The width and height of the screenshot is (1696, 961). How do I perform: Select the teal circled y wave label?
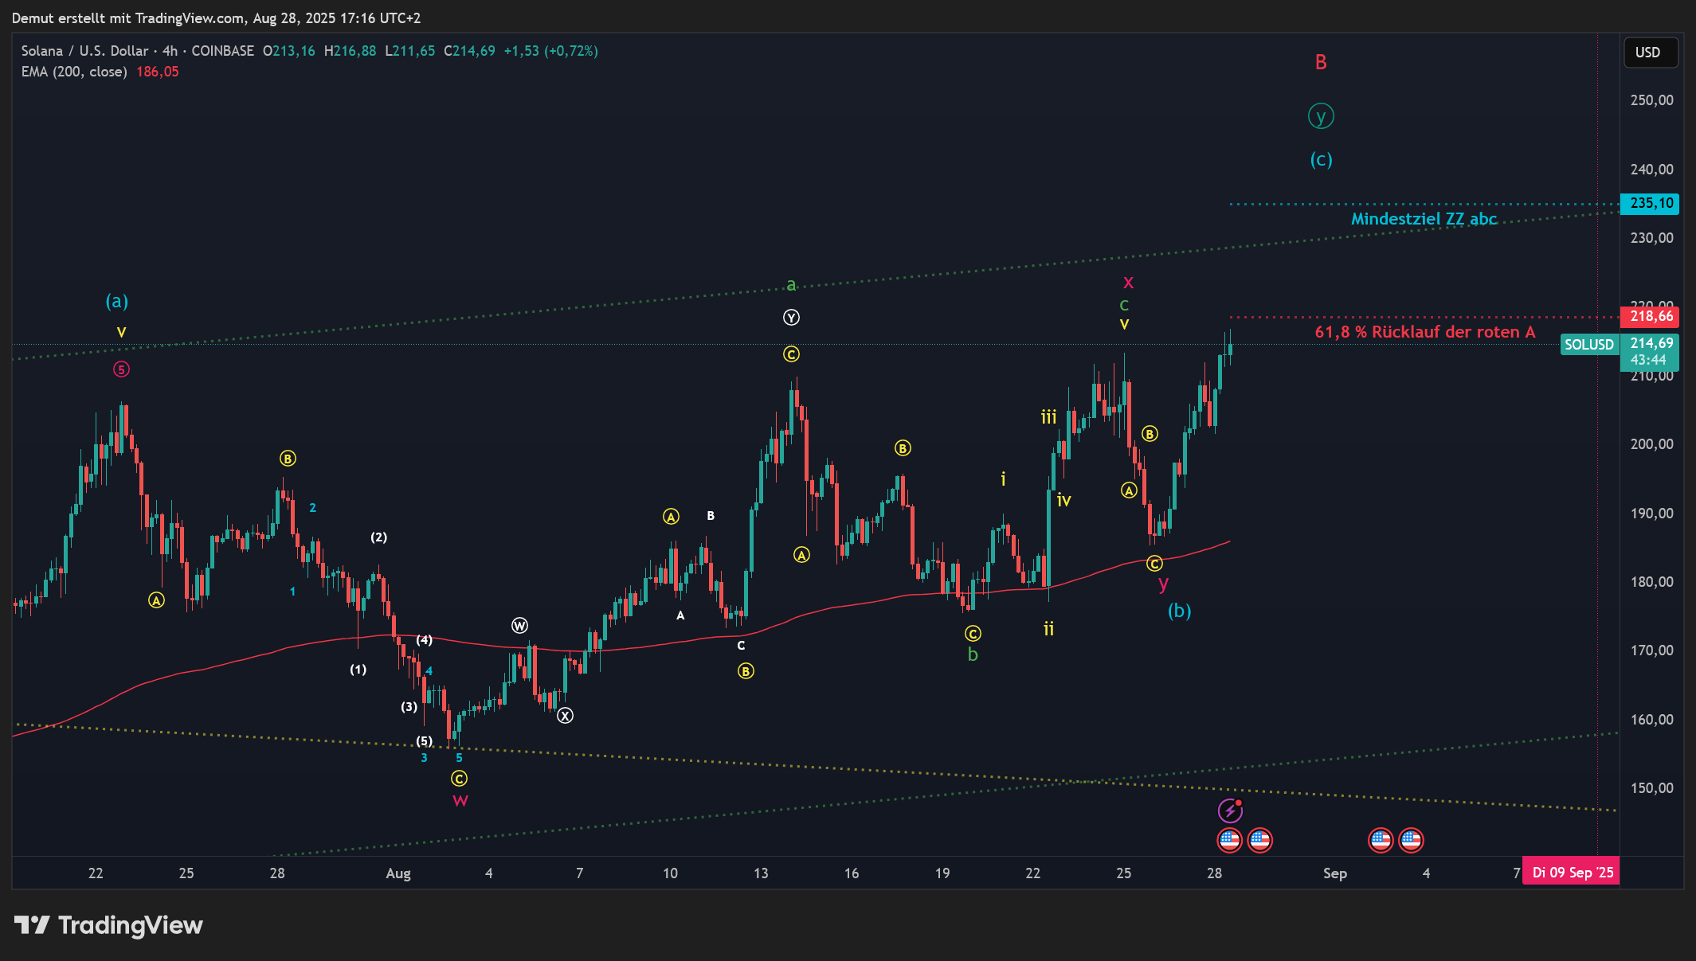(1321, 116)
